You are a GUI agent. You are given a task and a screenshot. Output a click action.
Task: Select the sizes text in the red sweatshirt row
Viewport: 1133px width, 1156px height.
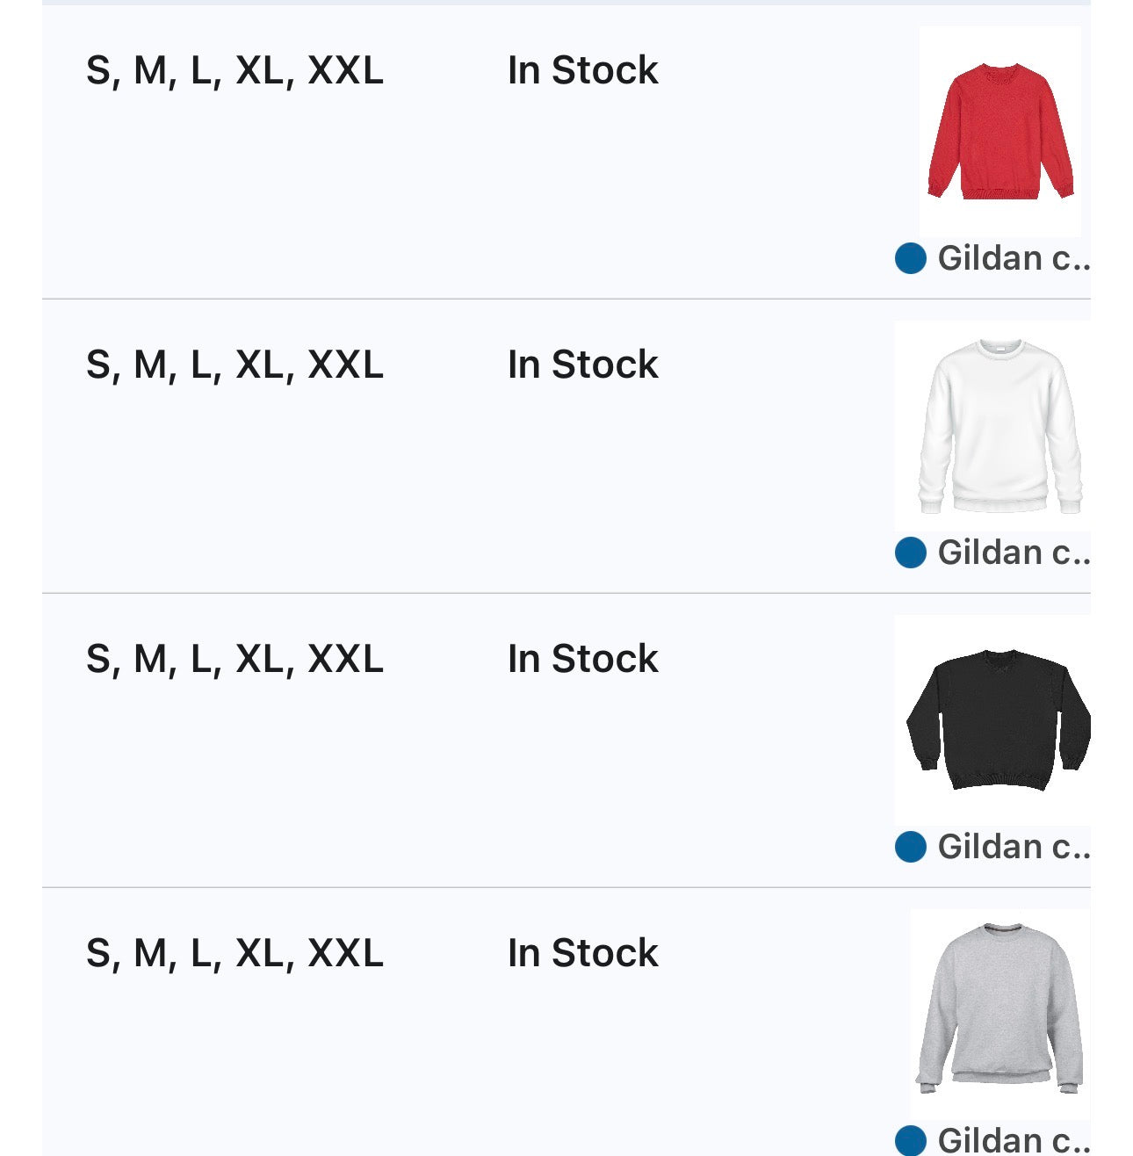(x=235, y=71)
